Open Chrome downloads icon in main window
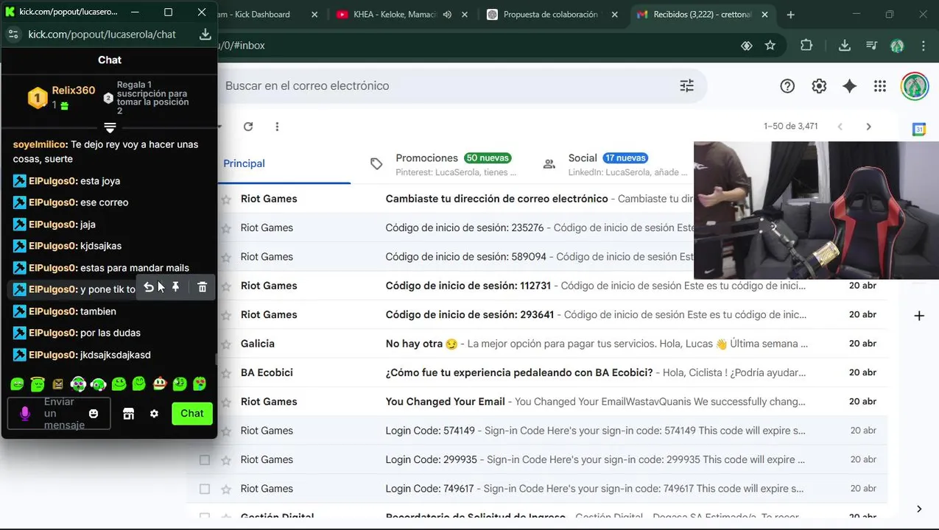Image resolution: width=939 pixels, height=530 pixels. [x=845, y=46]
